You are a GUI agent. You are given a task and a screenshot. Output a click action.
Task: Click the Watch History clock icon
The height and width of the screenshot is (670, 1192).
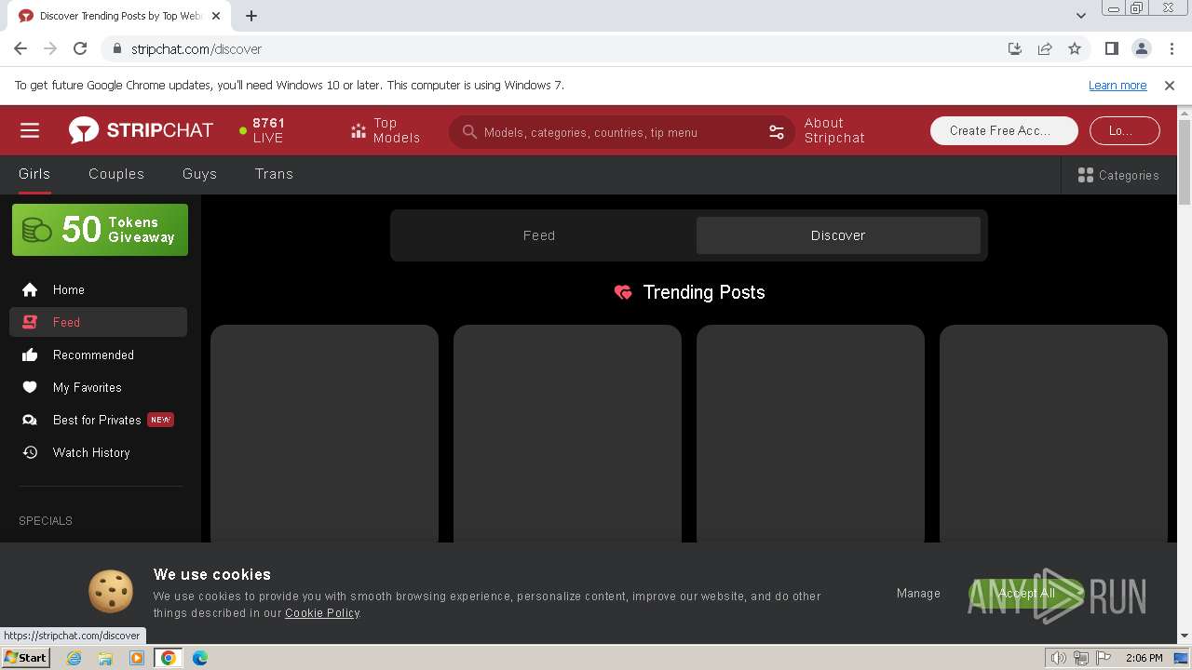tap(30, 452)
